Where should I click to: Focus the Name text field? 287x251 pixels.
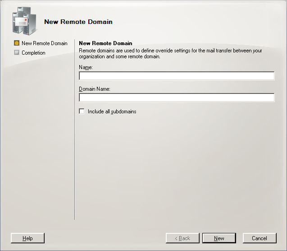coord(177,76)
